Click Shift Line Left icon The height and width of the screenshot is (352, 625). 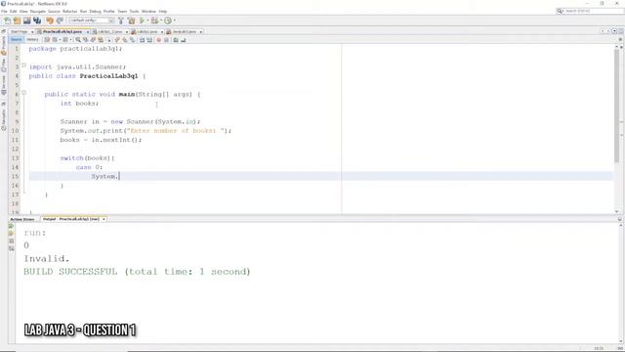click(142, 40)
